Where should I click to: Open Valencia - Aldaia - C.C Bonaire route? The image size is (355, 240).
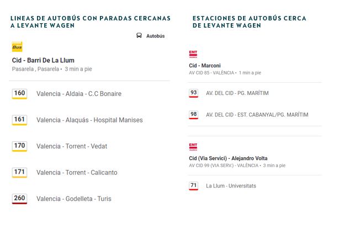79,94
